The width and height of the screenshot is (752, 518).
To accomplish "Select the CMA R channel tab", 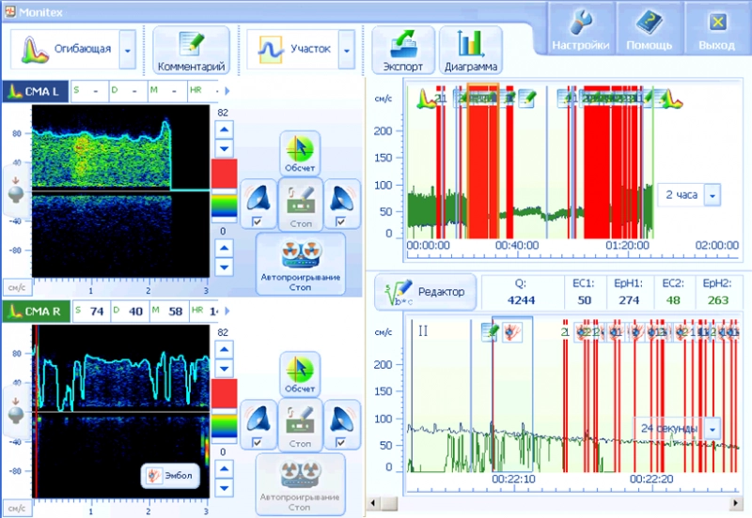I will point(36,312).
